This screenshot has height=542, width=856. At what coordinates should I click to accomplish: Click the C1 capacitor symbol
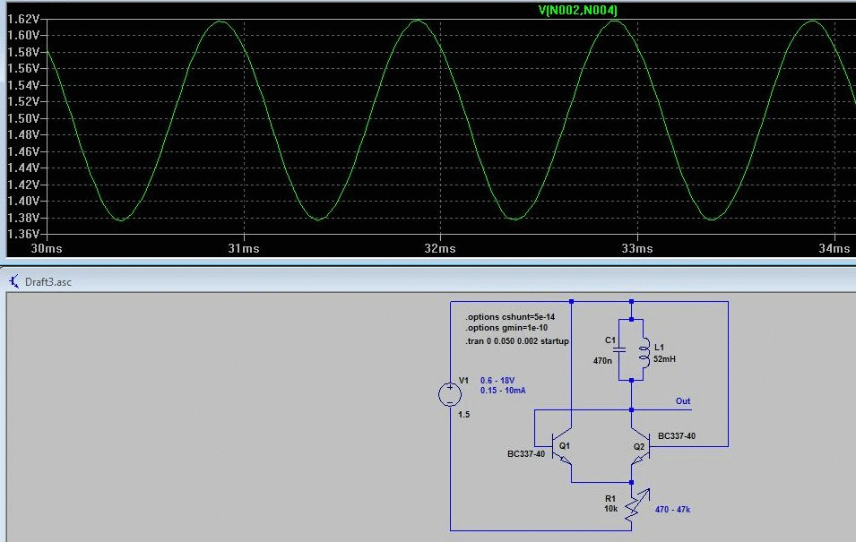click(x=619, y=349)
